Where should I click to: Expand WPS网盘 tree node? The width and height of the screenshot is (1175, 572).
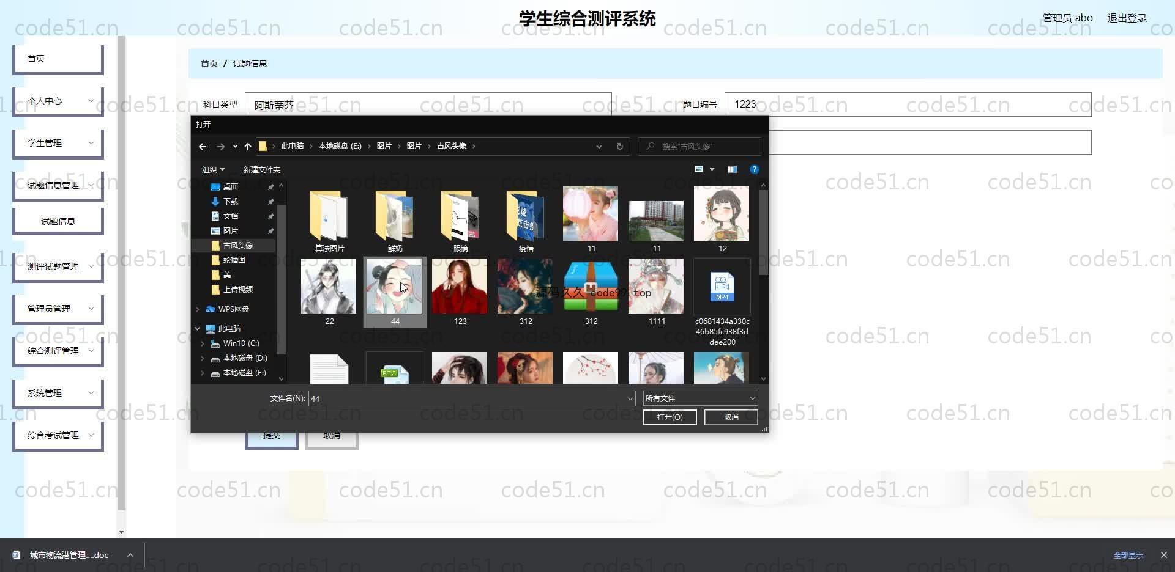(198, 309)
